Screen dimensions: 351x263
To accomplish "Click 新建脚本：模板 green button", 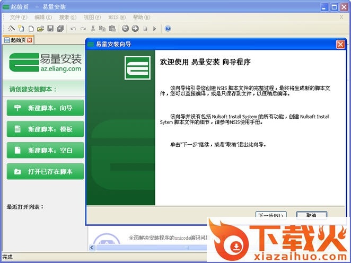I will 45,129.
